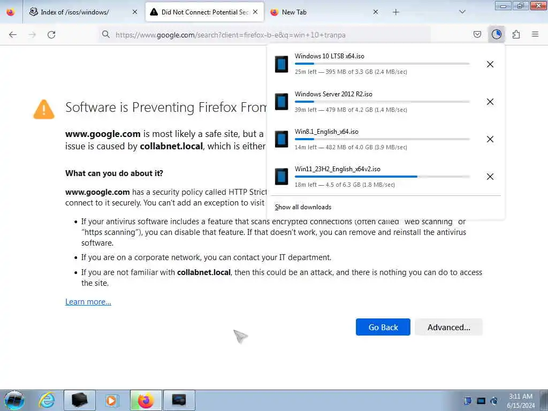This screenshot has width=548, height=411.
Task: Click the '14m left — 482 MB of 4.0 GB' status
Action: tap(351, 147)
